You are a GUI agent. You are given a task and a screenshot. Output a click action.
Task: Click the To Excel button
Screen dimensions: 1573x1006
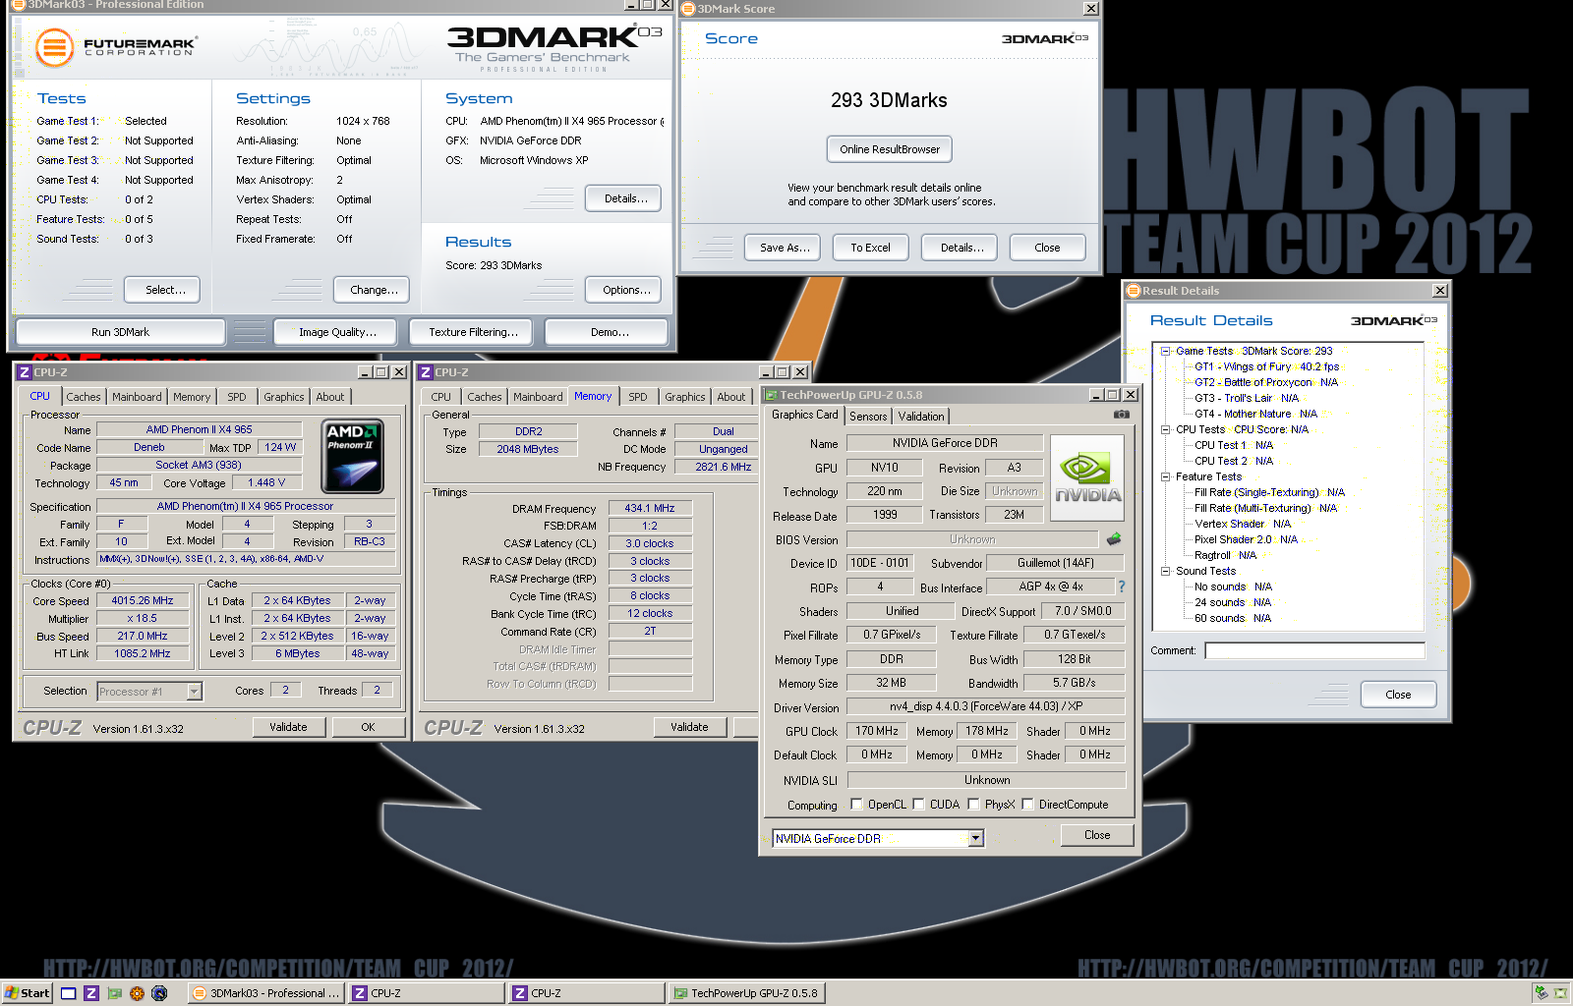pos(870,248)
